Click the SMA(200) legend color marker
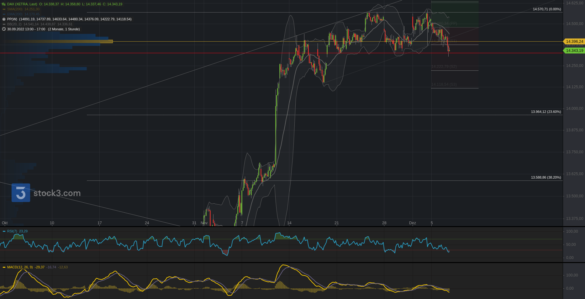The height and width of the screenshot is (299, 585). 4,9
